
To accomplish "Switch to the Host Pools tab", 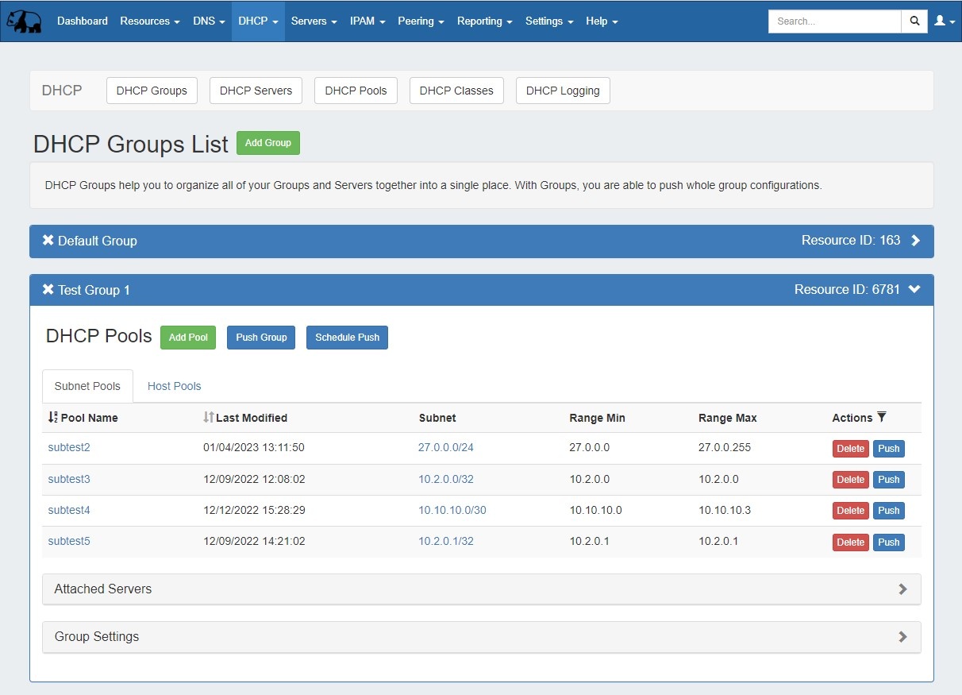I will click(x=175, y=386).
